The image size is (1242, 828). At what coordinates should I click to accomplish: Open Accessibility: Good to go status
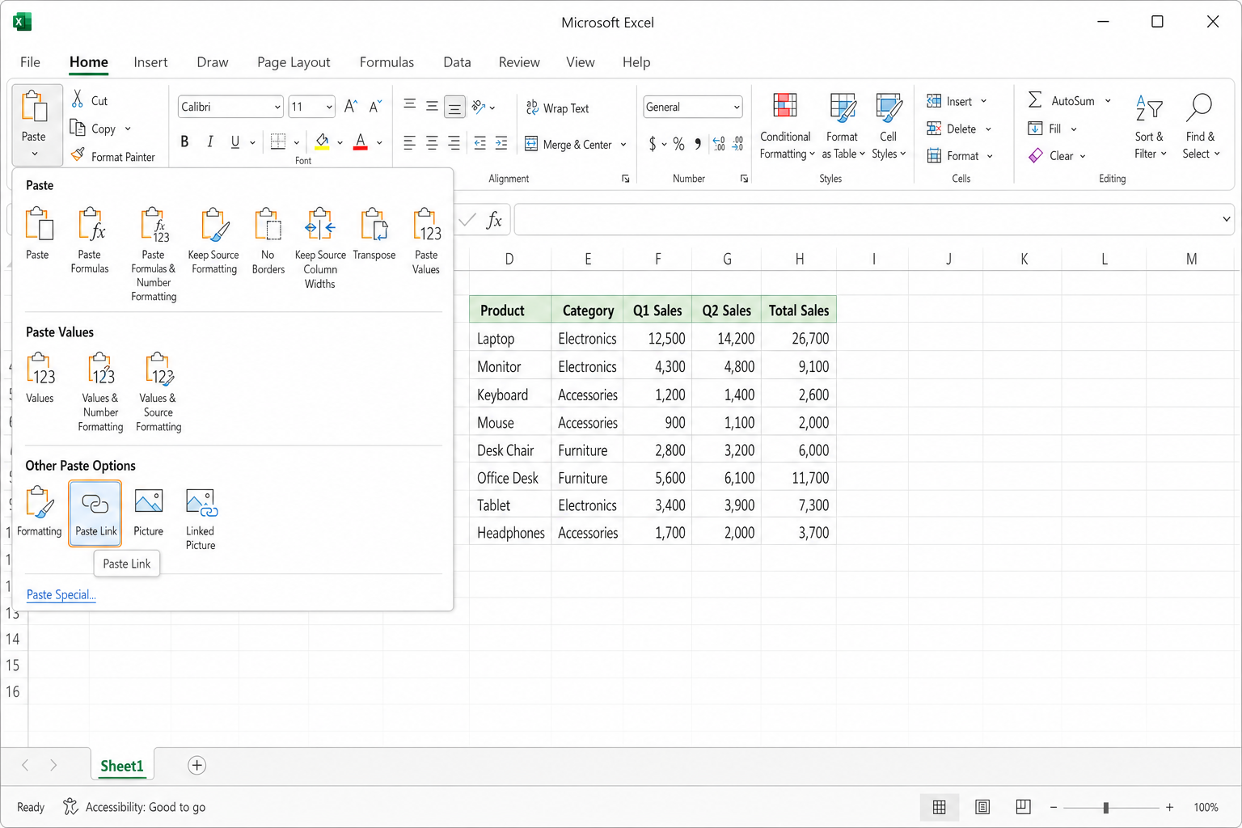[134, 807]
